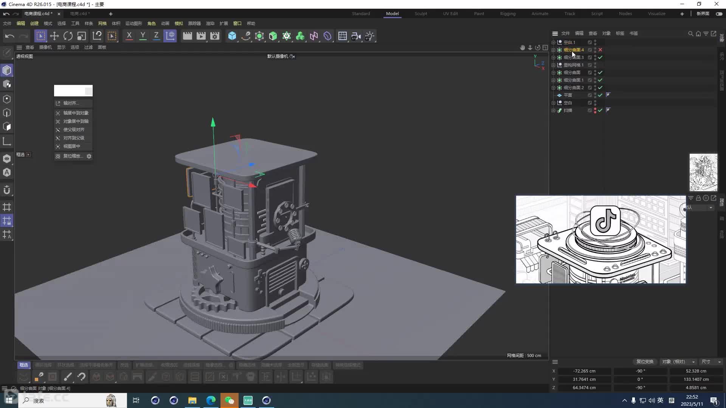726x408 pixels.
Task: Open Render Settings clapperboard gear icon
Action: coord(215,36)
